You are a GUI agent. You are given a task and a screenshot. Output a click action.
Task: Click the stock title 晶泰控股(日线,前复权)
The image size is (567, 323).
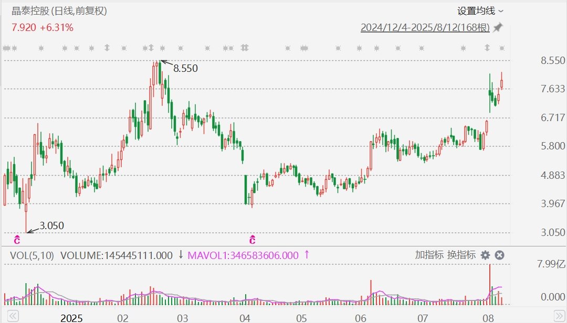(x=59, y=11)
